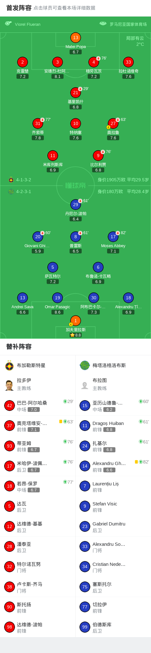Open coach 拉多伊 profile photo
The width and height of the screenshot is (151, 653).
(10, 385)
